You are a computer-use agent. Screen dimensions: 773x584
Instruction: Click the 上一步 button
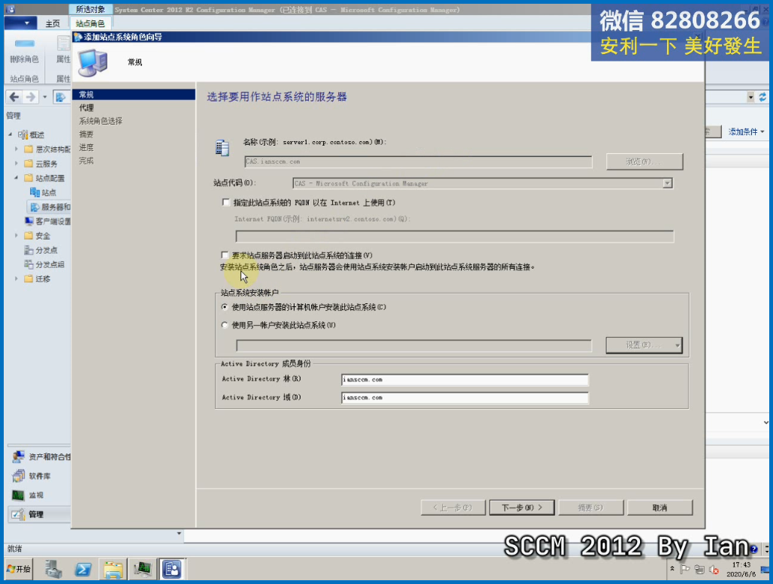453,507
